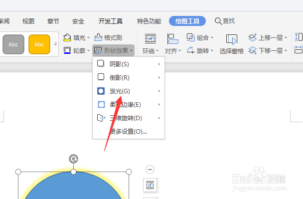303x199 pixels.
Task: Click the top-right resize handle of shape
Action: click(x=129, y=172)
